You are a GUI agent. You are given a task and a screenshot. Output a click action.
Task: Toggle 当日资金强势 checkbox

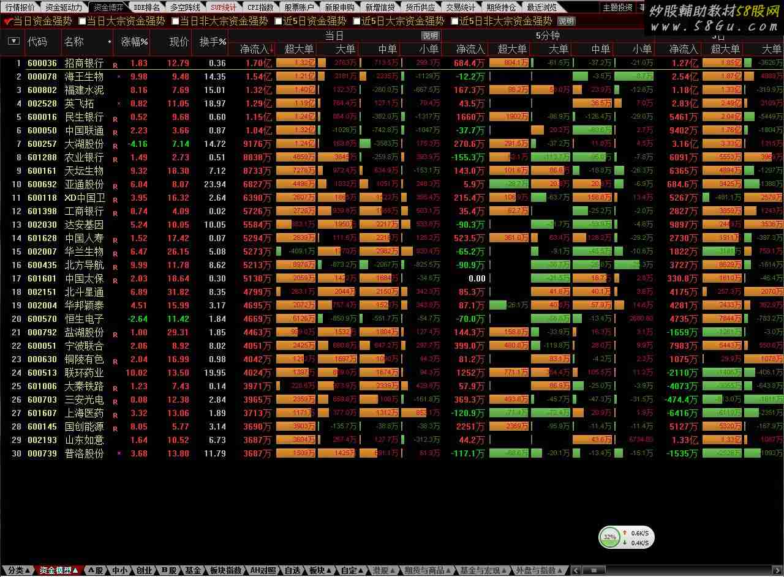8,21
